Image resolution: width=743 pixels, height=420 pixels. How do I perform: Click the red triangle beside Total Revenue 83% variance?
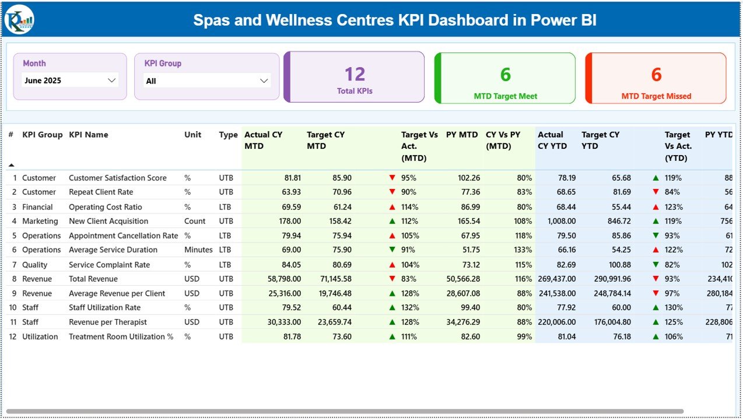392,279
